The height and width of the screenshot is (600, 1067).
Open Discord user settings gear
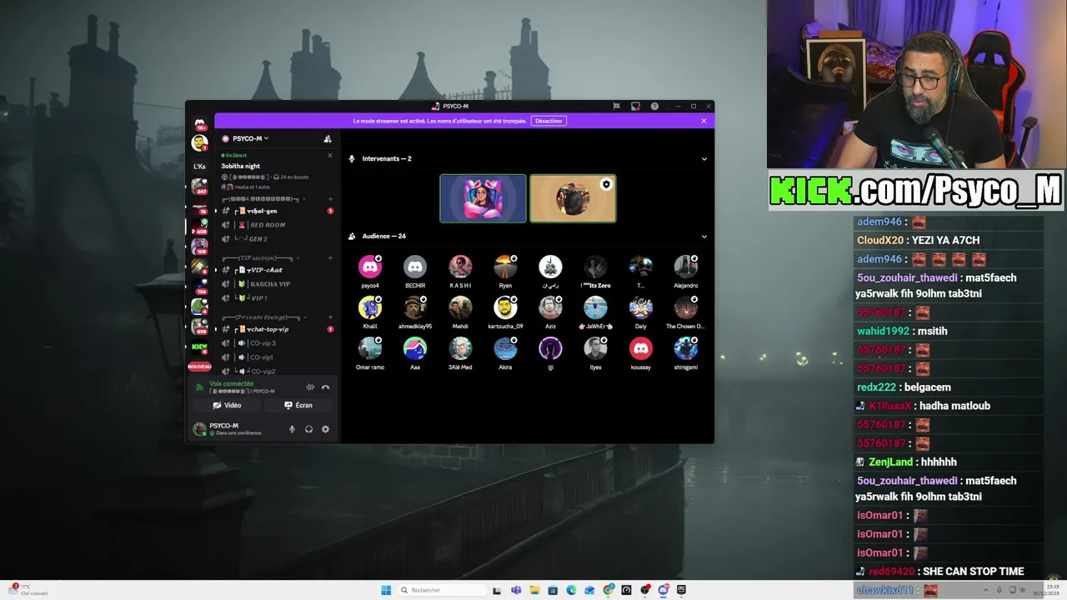(x=325, y=429)
